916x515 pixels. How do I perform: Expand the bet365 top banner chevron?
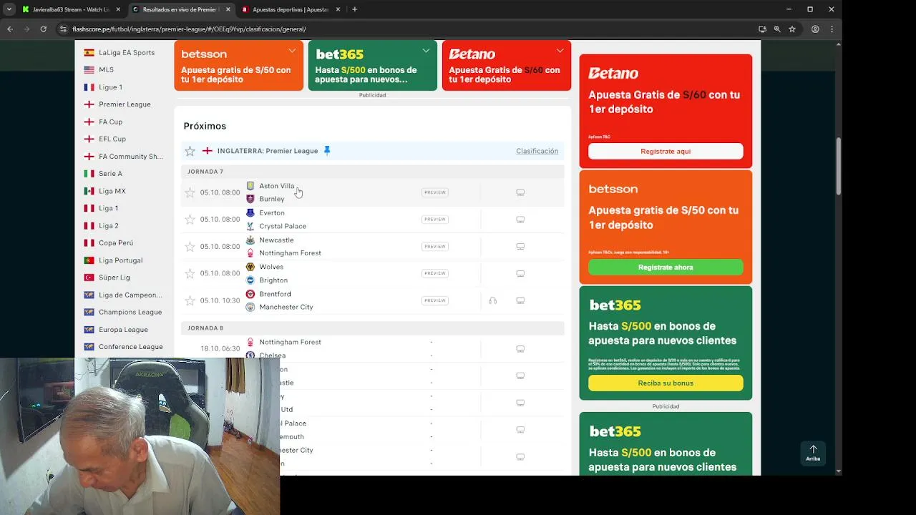point(426,51)
